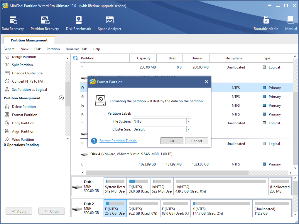The height and width of the screenshot is (224, 299).
Task: Open the Manual
Action: point(291,23)
